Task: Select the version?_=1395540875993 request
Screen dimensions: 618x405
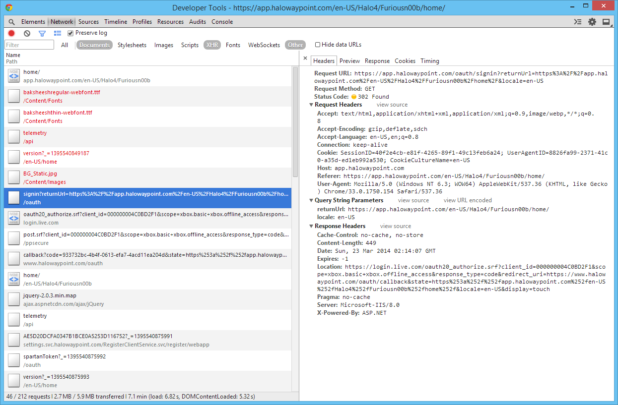Action: (x=148, y=381)
